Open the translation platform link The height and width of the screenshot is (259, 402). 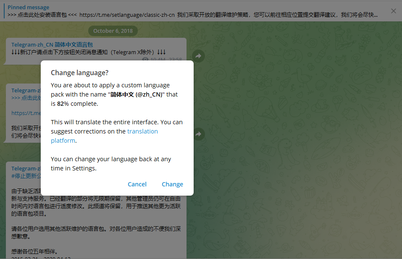tap(142, 131)
